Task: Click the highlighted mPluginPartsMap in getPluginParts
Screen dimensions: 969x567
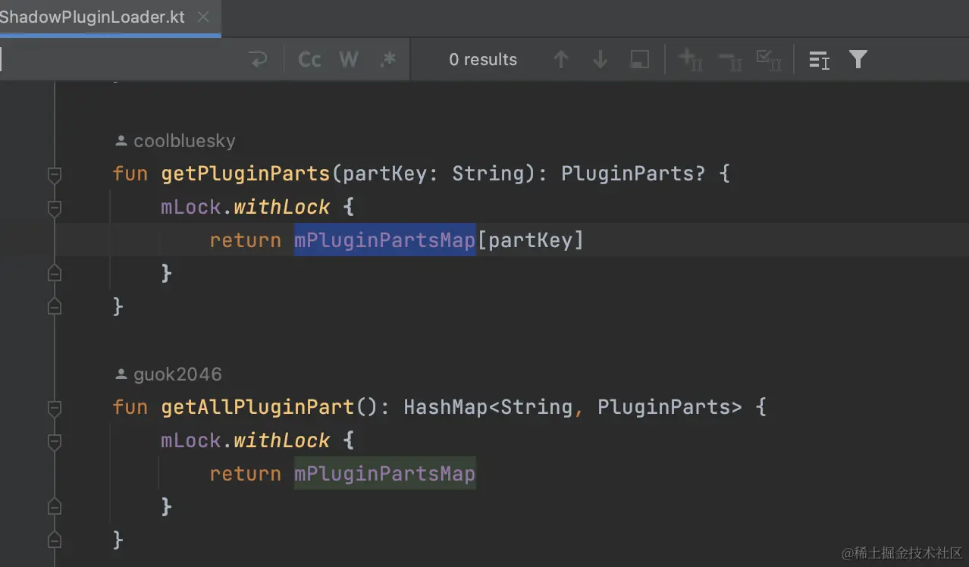Action: coord(385,240)
